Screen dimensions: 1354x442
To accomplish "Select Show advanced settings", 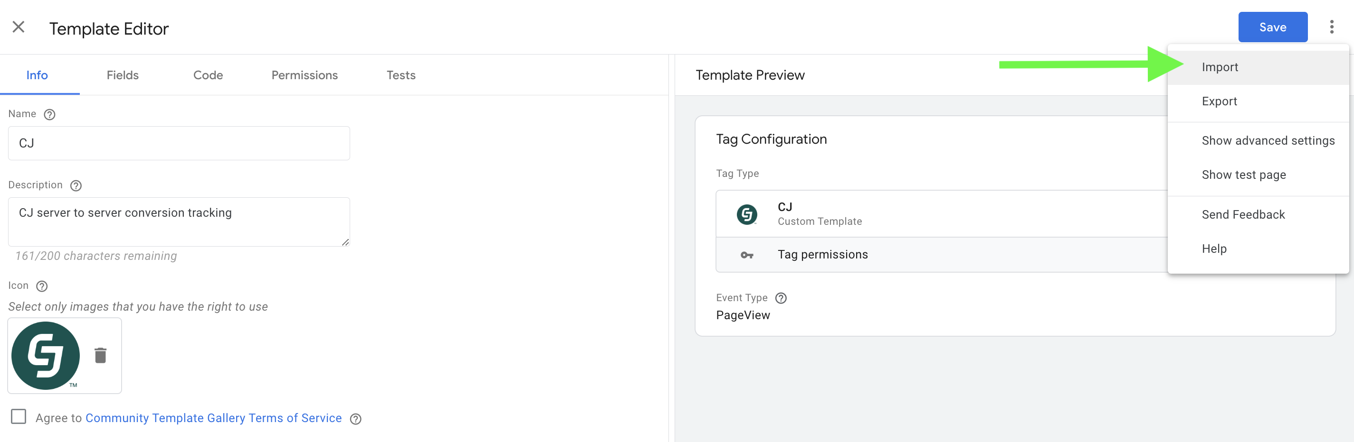I will [x=1268, y=140].
